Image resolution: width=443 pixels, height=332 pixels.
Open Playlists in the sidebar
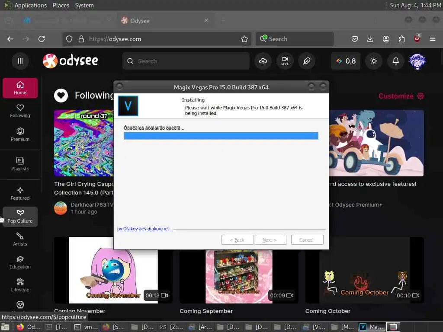pos(20,164)
